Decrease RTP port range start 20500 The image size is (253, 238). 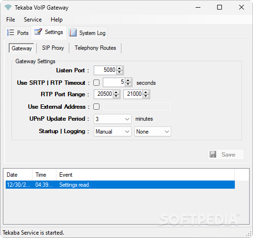(x=116, y=96)
